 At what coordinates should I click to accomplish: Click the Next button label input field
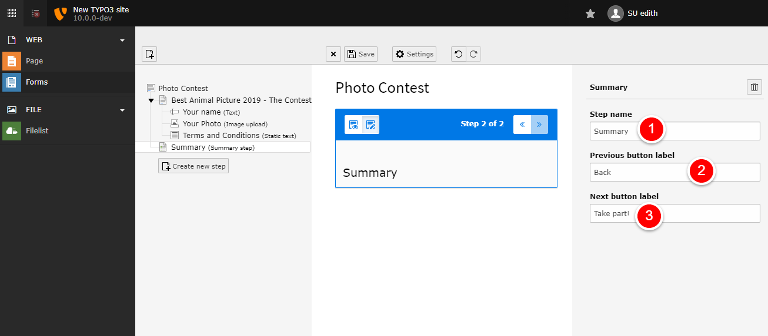pos(700,213)
